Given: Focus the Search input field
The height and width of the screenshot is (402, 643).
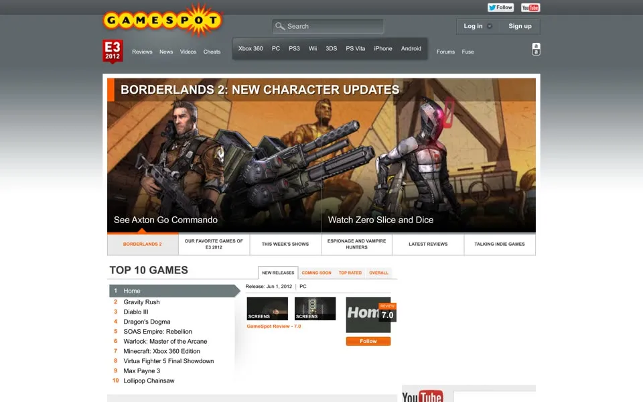Looking at the screenshot, I should (328, 26).
